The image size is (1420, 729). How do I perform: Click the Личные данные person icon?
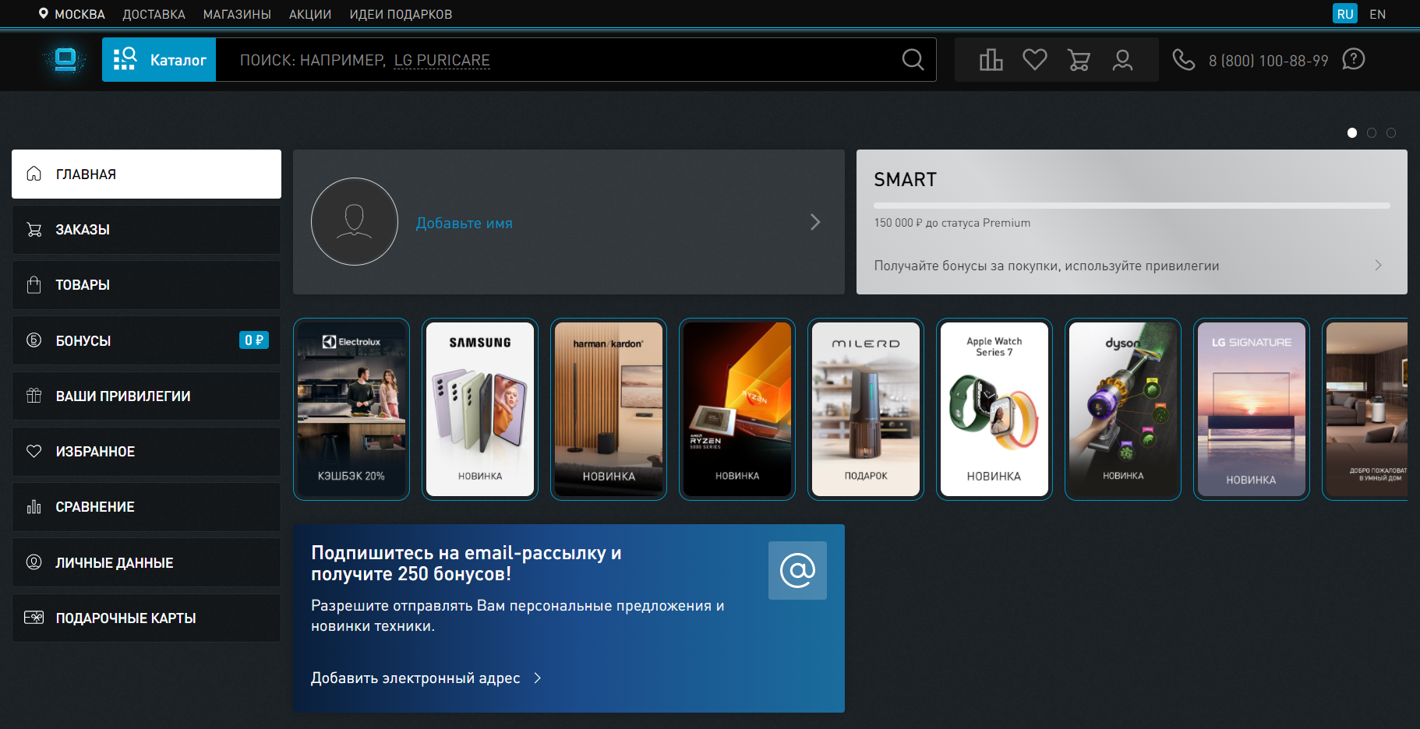(x=34, y=562)
